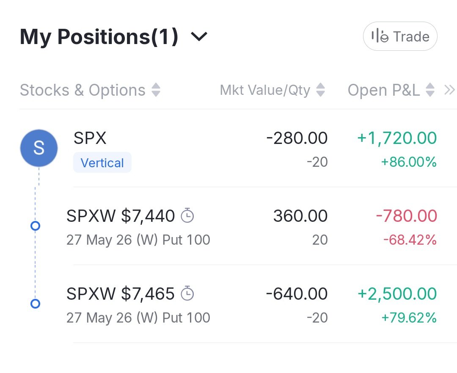Click the SPX +1,720.00 open P&L value
Screen dimensions: 457x373
click(x=397, y=138)
